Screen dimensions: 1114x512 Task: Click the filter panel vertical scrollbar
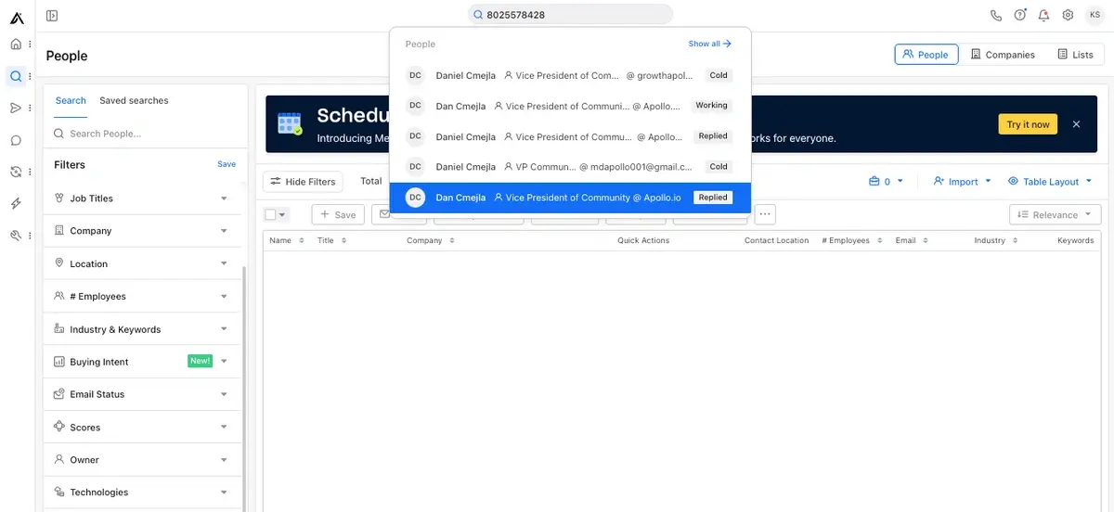click(x=245, y=390)
